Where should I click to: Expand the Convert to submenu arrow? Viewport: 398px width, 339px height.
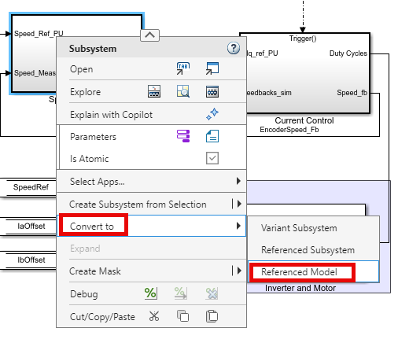238,226
